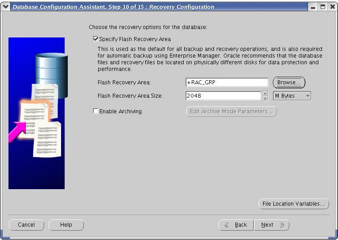Uncheck Specify Flash Recovery Area checkbox
Image resolution: width=338 pixels, height=240 pixels.
click(96, 39)
